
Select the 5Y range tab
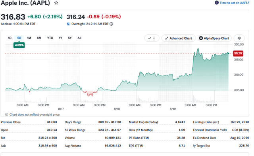pos(70,38)
